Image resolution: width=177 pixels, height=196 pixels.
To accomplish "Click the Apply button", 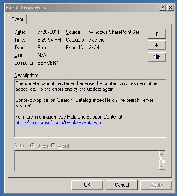I will pos(156,185).
